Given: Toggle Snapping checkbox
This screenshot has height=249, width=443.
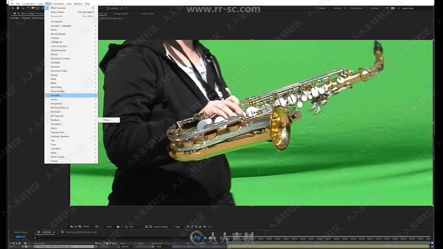Looking at the screenshot, I should click(108, 8).
